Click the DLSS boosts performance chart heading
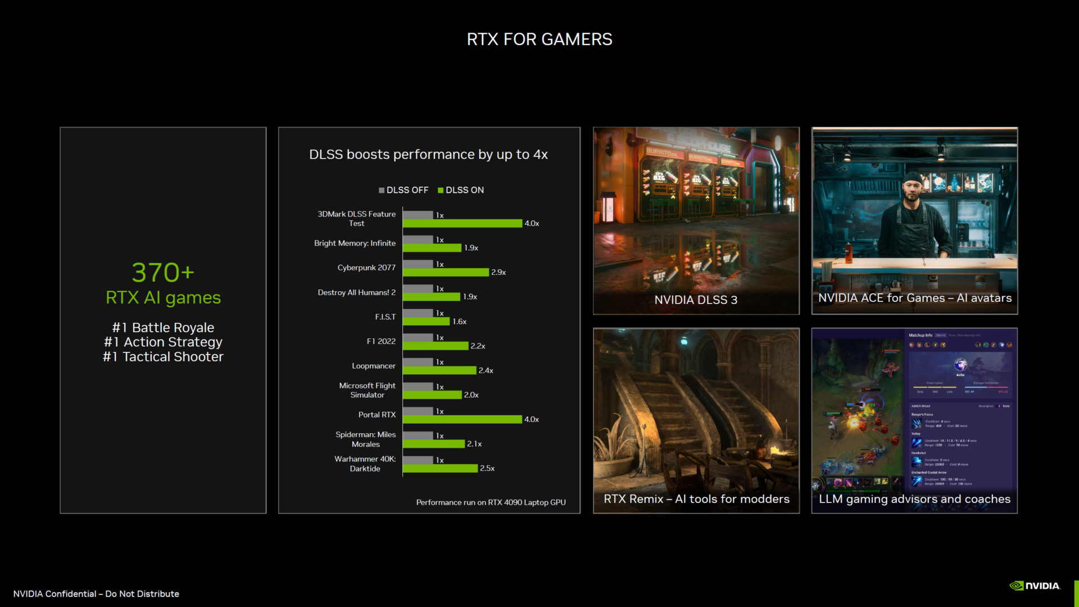This screenshot has height=607, width=1079. coord(428,155)
